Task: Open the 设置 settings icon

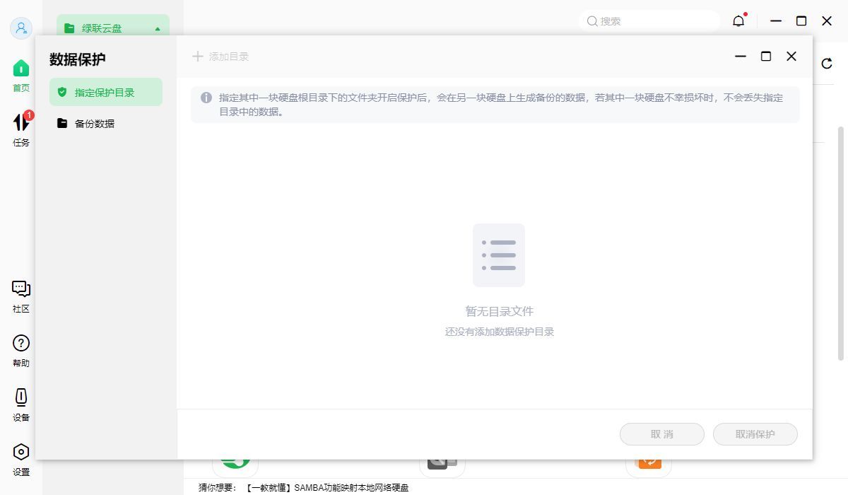Action: tap(20, 451)
